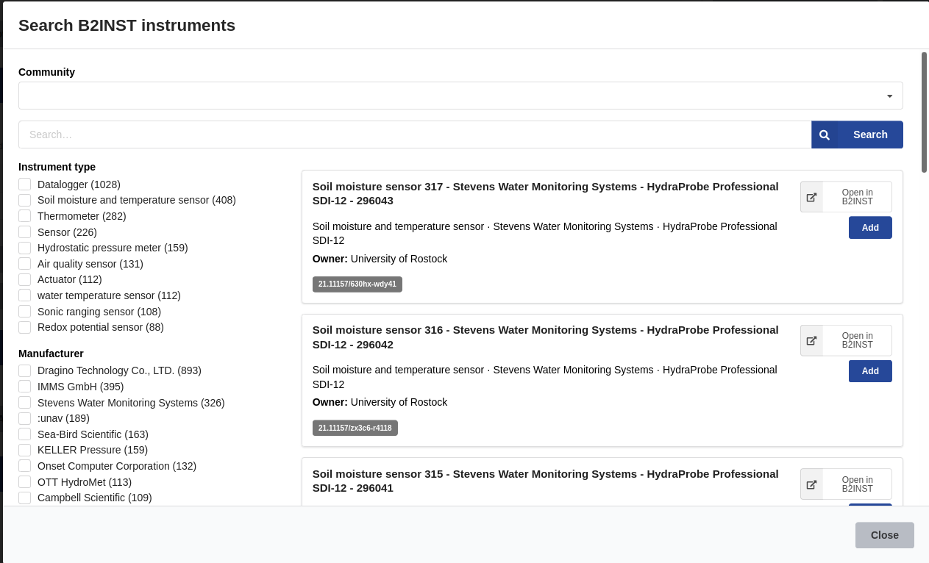Click PID badge 21.11157/zx3c6-r4118
The height and width of the screenshot is (563, 929).
355,428
